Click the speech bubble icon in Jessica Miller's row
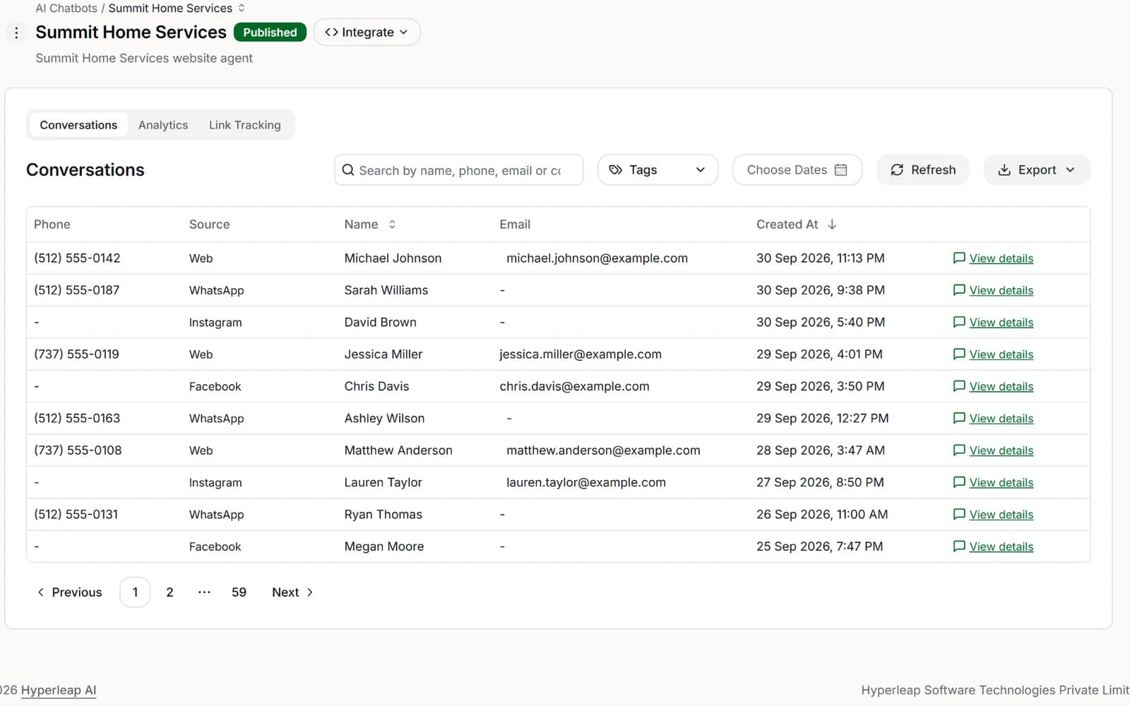 (x=959, y=354)
